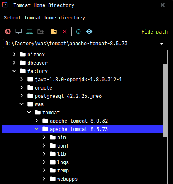This screenshot has width=173, height=184.
Task: Expand the bin folder
Action: click(44, 137)
